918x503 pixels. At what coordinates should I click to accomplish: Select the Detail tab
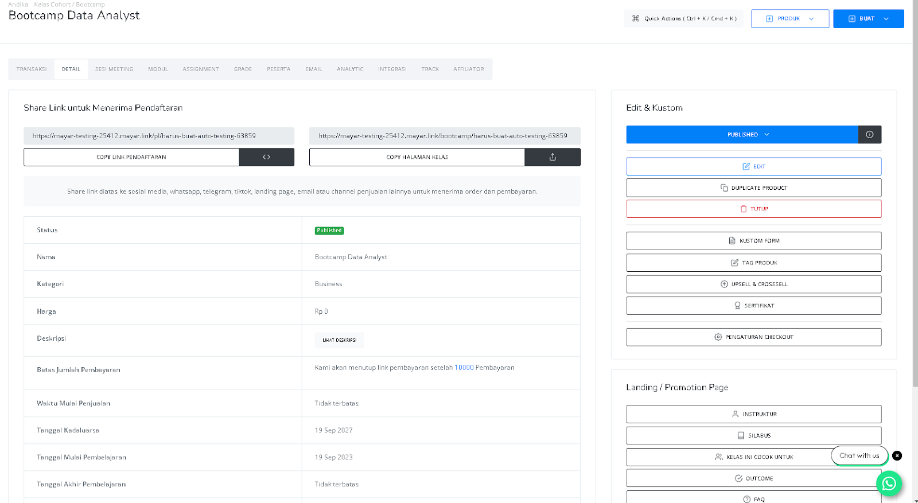point(71,69)
